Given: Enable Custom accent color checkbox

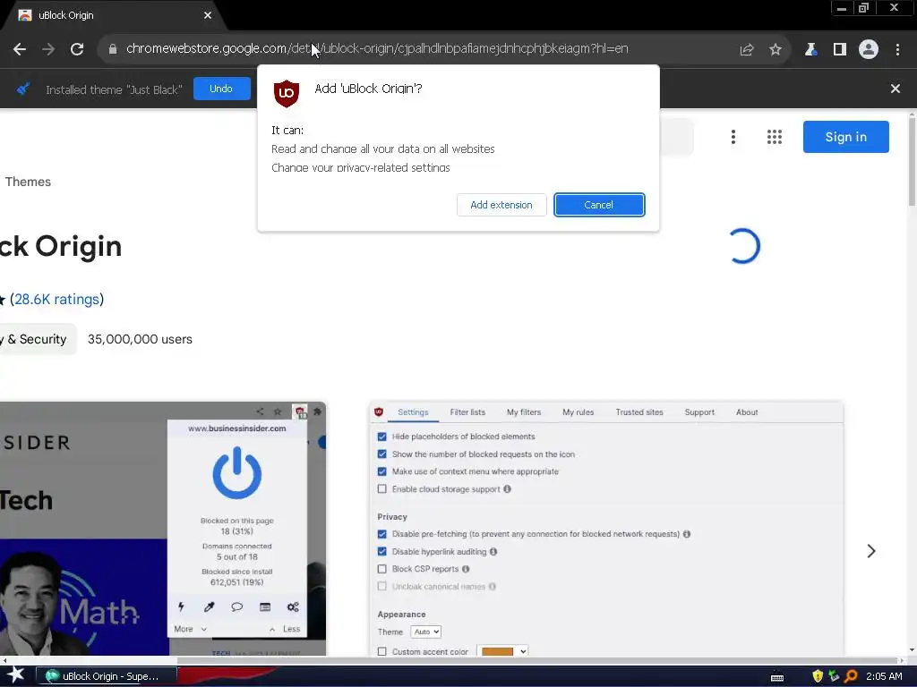Looking at the screenshot, I should point(381,651).
